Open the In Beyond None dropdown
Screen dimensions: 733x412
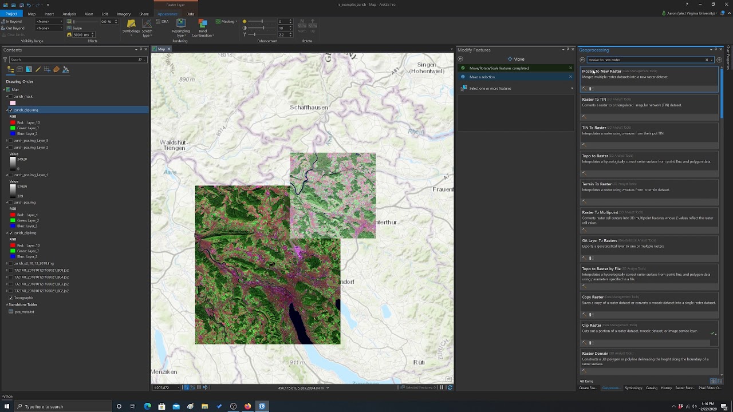coord(50,22)
